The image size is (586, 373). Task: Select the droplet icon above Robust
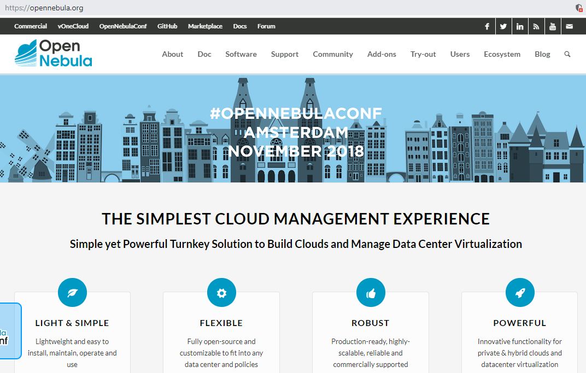click(x=370, y=292)
